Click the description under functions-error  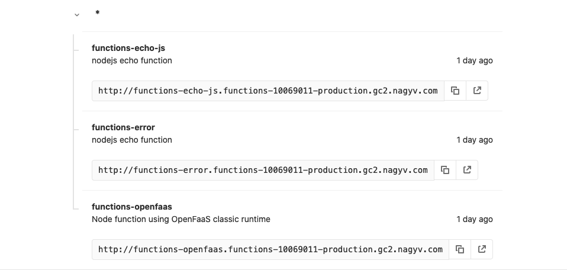tap(132, 140)
